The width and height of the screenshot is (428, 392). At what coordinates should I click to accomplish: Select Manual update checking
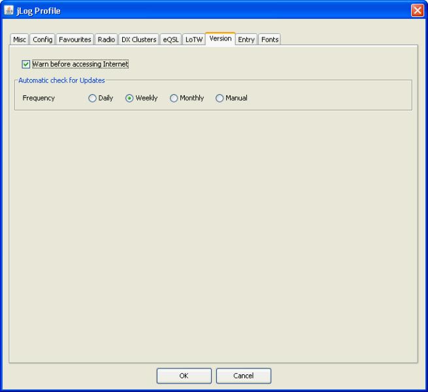(x=220, y=99)
